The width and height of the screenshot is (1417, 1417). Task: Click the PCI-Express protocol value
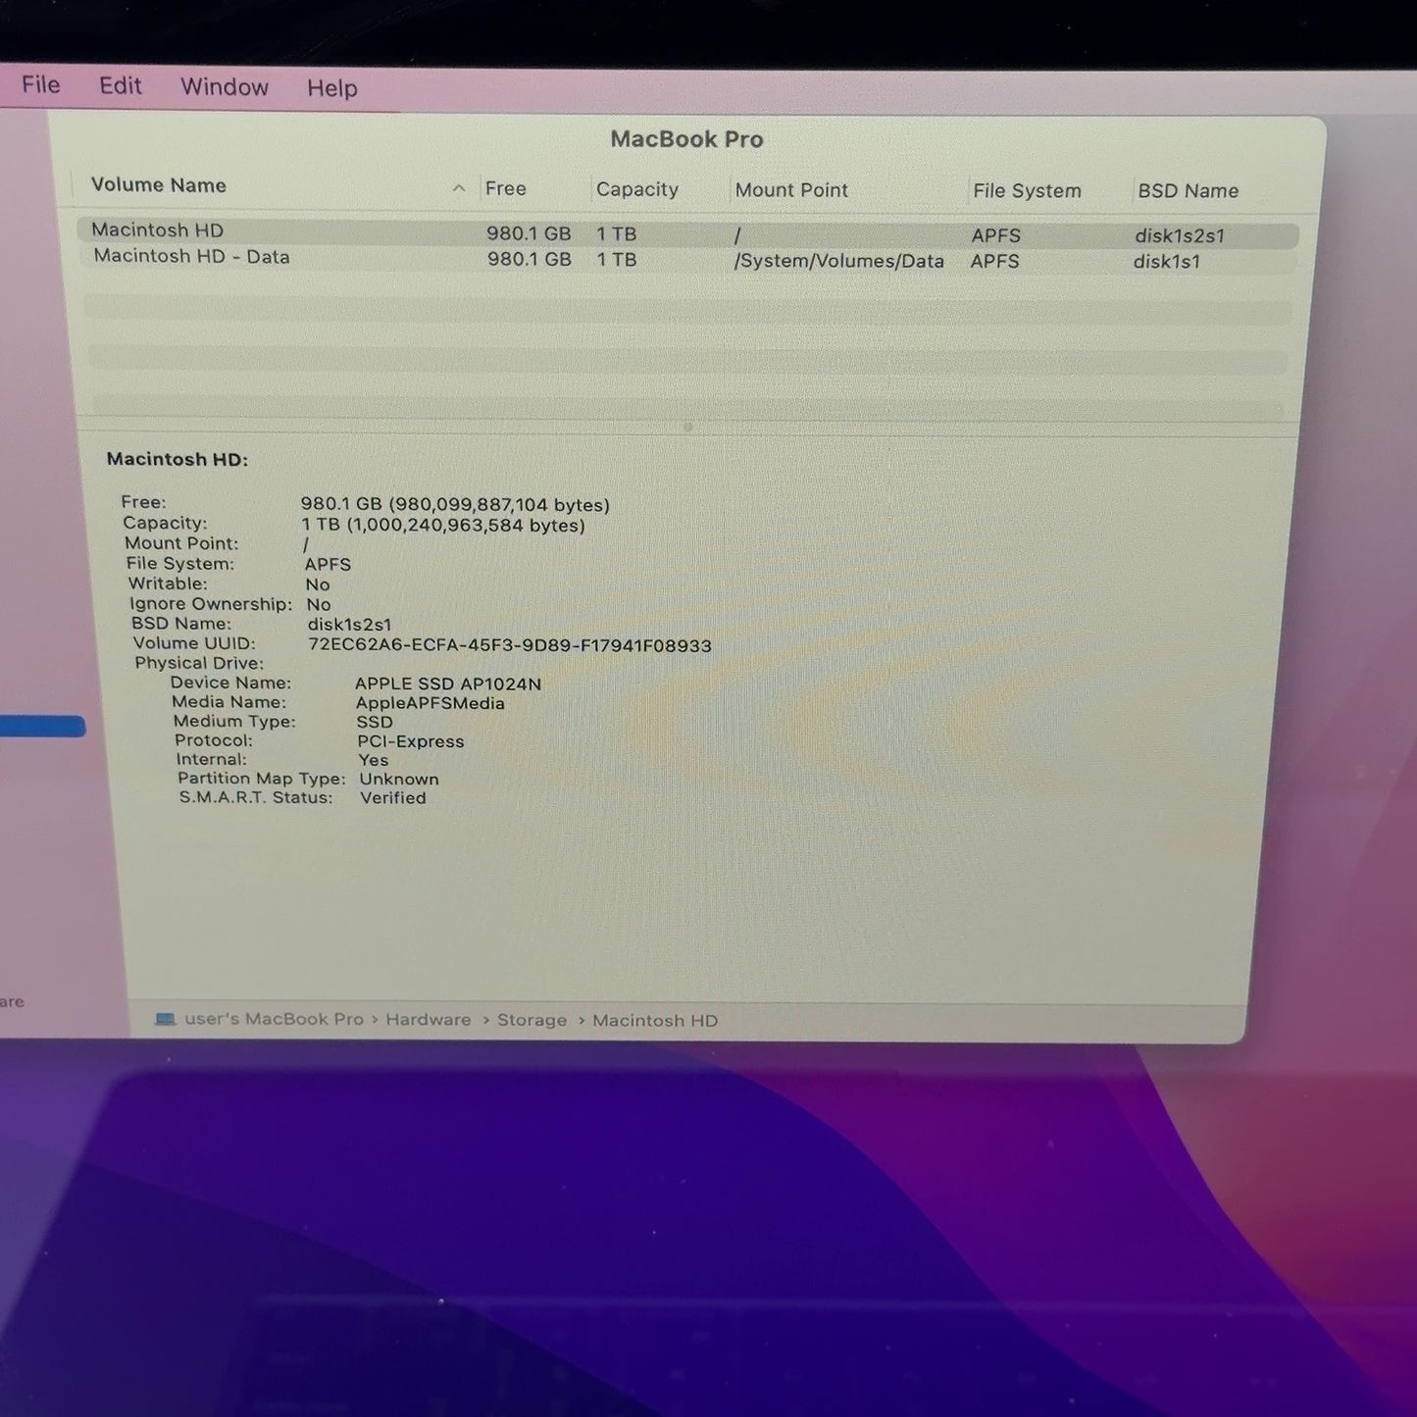point(411,741)
